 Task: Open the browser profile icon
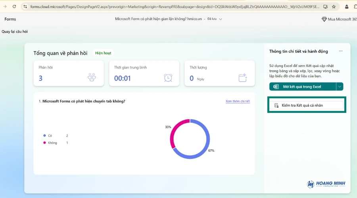point(347,7)
